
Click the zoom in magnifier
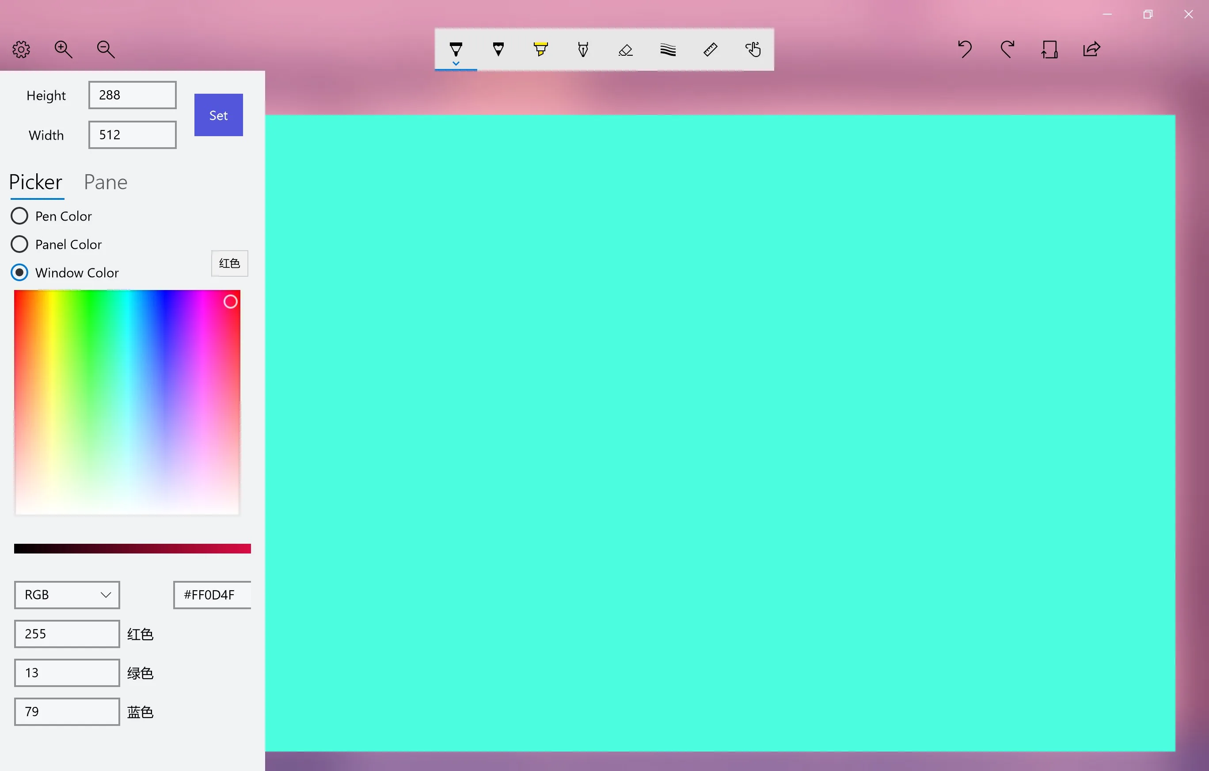[63, 49]
